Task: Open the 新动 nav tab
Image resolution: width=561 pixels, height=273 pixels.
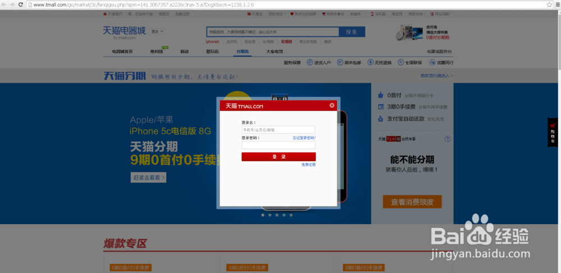Action: 185,52
